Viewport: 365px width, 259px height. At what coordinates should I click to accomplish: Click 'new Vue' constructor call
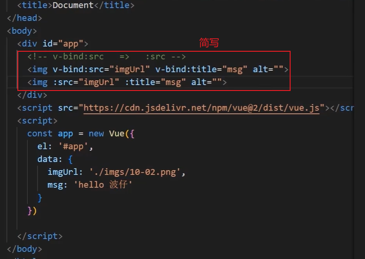[107, 134]
